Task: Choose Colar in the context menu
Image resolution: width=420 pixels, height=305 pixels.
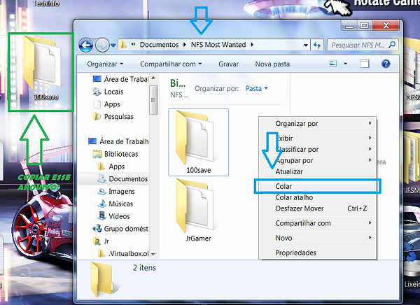Action: pos(318,186)
